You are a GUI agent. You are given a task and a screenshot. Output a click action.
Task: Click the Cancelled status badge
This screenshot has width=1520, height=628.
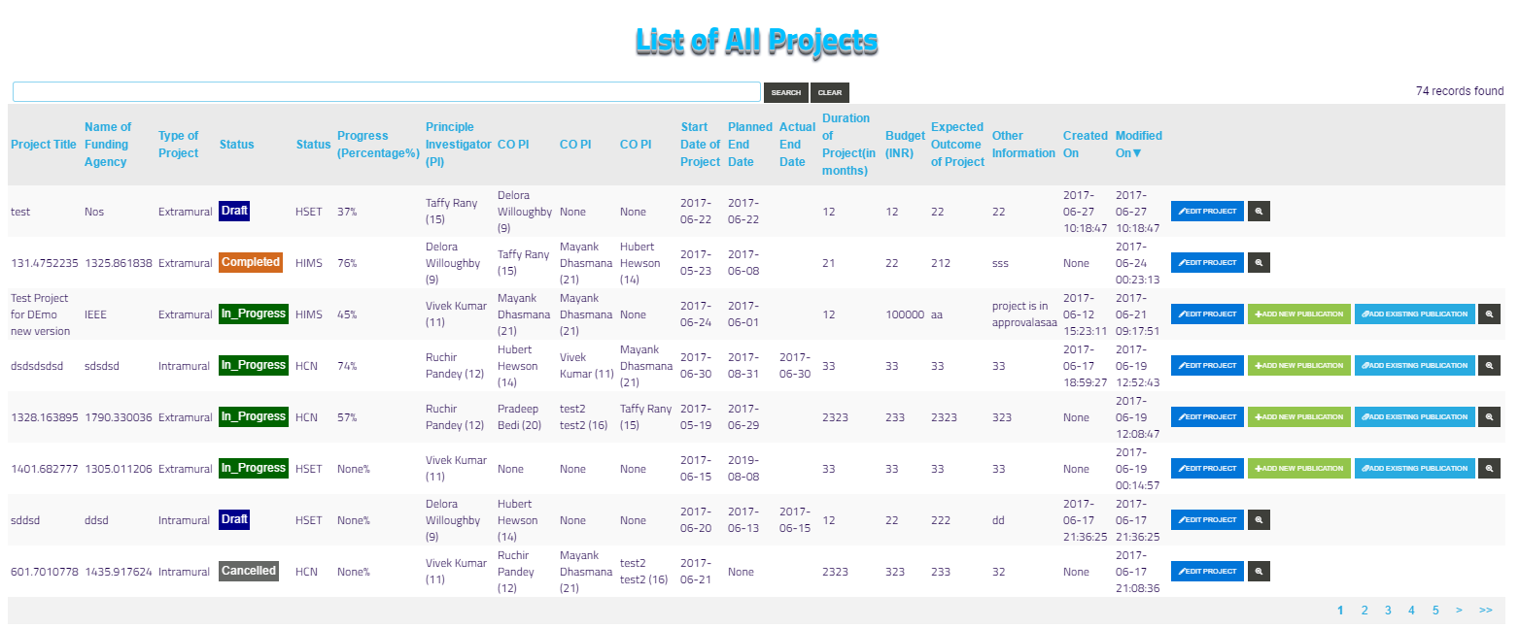click(249, 571)
